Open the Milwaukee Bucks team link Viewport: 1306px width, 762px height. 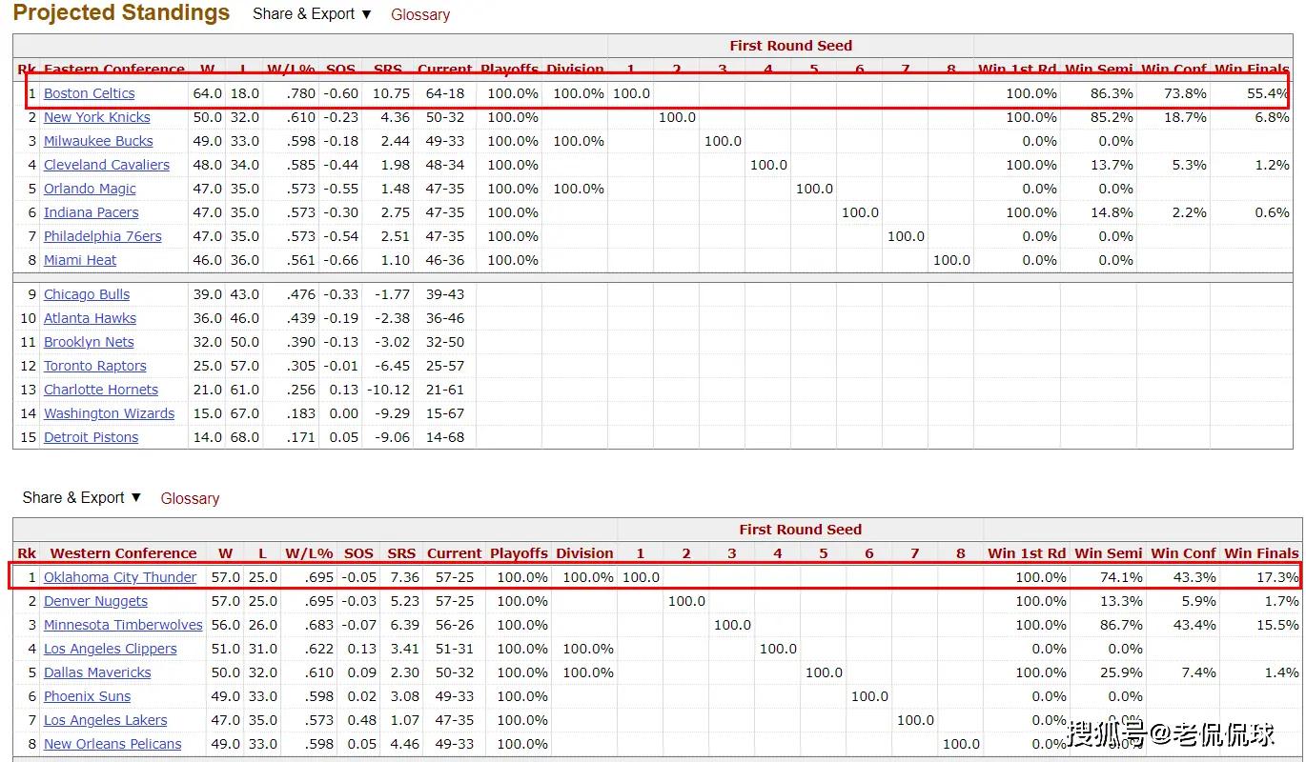coord(98,141)
